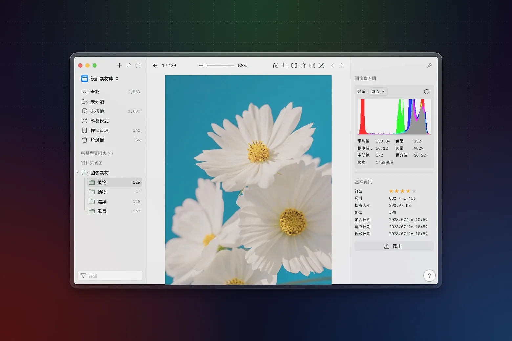
Task: Open 標籤管理 tag management
Action: (111, 130)
